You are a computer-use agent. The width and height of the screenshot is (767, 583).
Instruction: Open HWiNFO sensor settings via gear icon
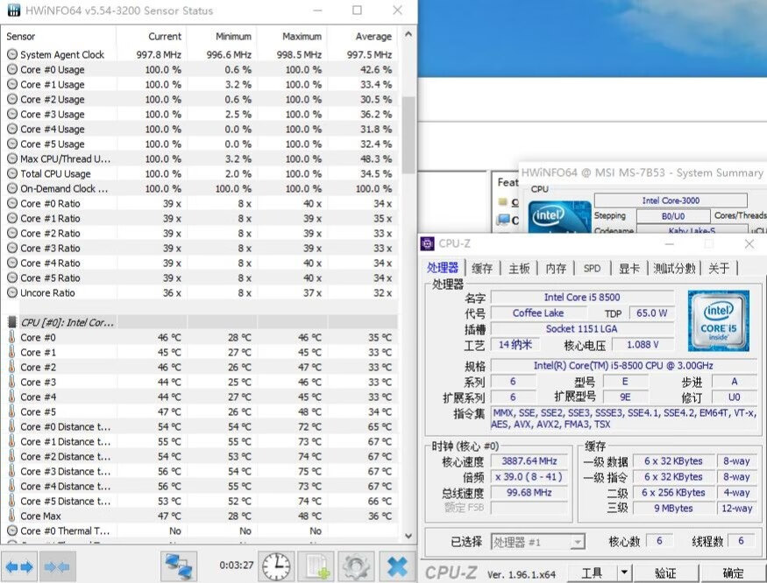[355, 566]
